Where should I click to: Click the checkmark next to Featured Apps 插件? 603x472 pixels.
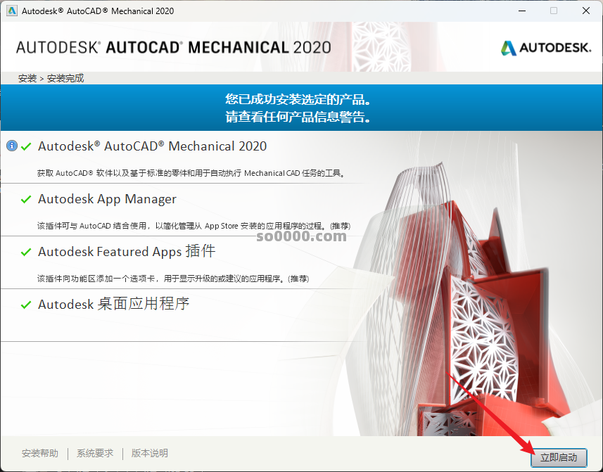(x=26, y=252)
